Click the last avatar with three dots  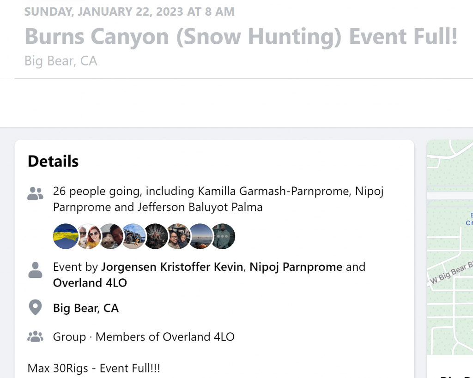[x=224, y=236]
